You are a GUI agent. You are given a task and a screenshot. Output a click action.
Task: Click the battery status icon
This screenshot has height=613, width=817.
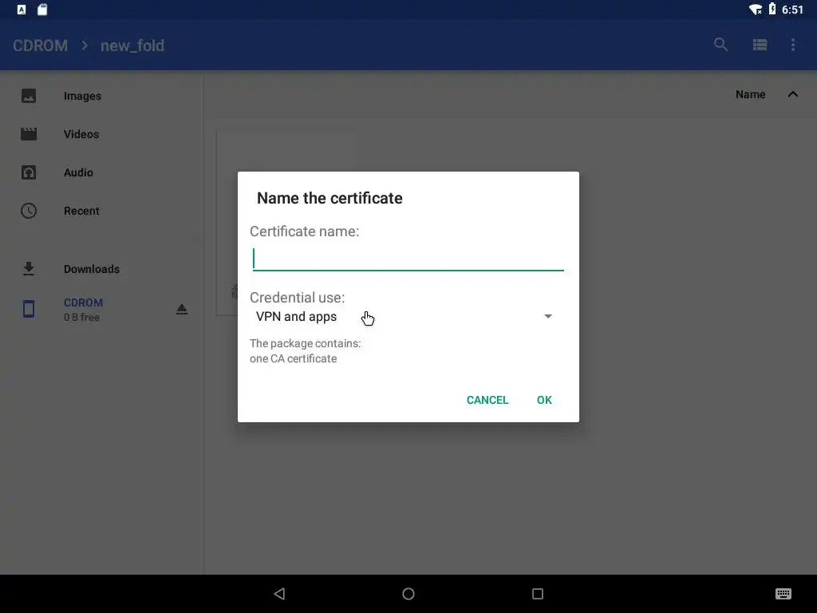point(772,10)
